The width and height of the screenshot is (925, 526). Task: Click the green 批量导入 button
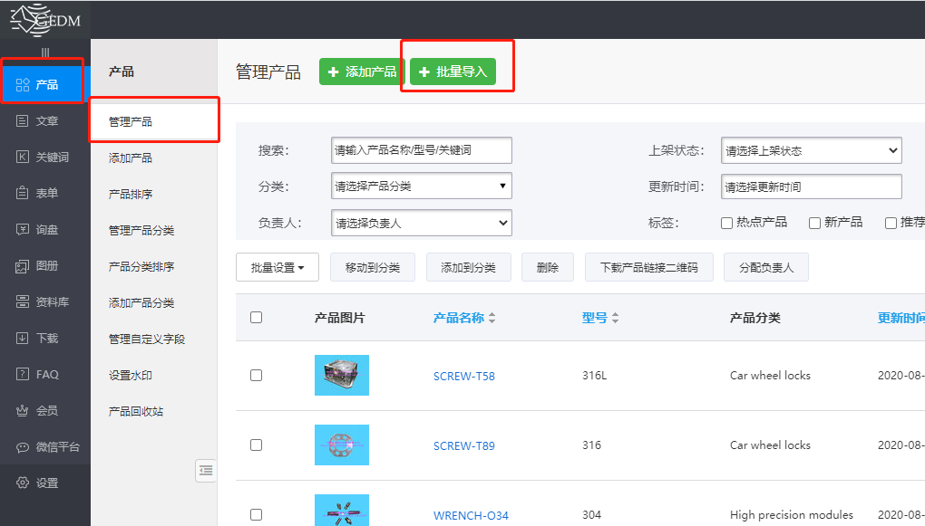click(x=453, y=72)
